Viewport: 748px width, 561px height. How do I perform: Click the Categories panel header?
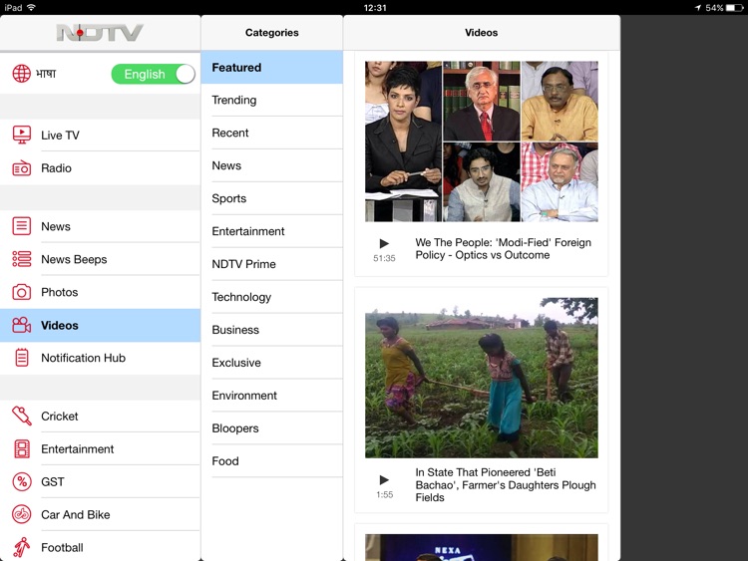point(272,33)
